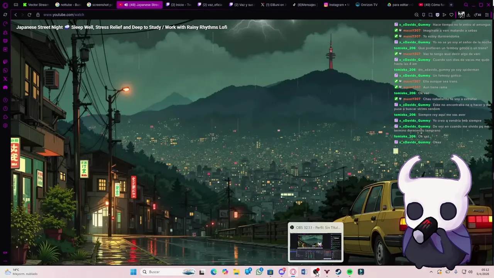Open the AI button in the browser toolbar
Image resolution: width=494 pixels, height=278 pixels.
(x=477, y=15)
